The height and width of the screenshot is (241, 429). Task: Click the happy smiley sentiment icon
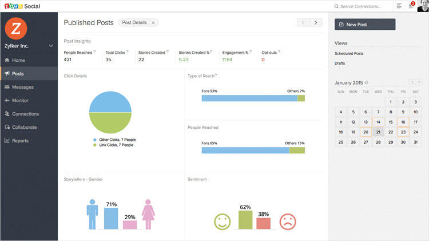coord(222,222)
